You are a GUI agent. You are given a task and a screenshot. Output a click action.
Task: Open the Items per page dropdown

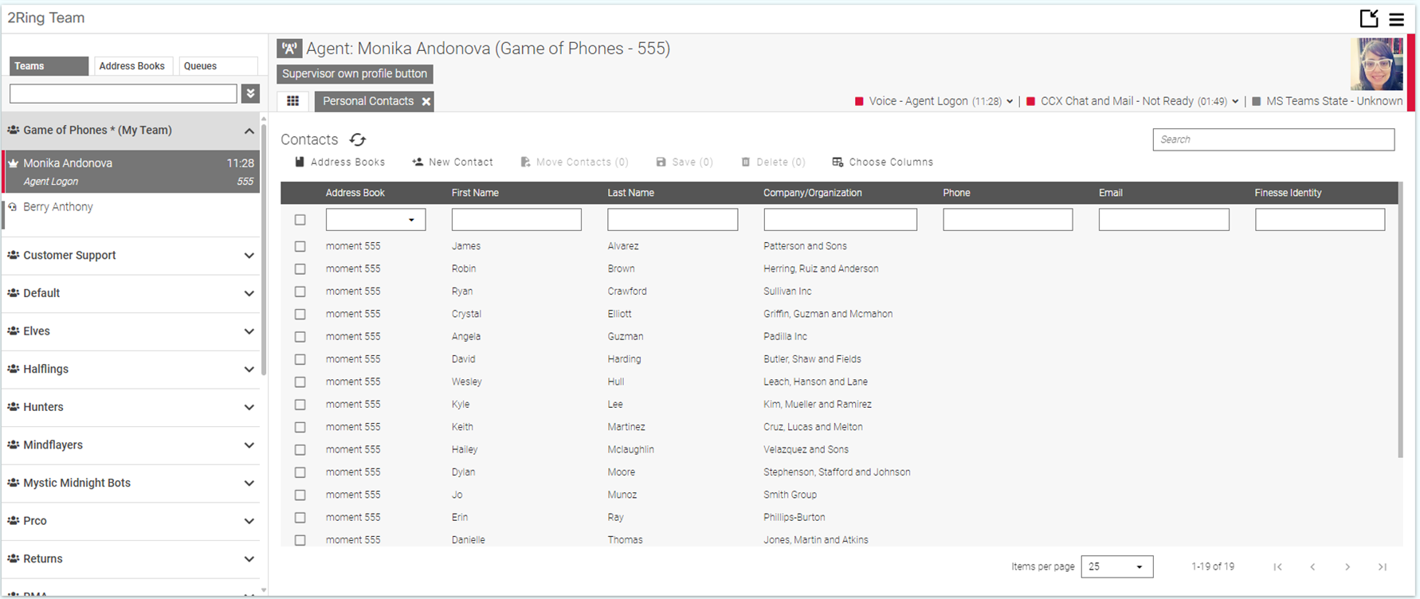tap(1116, 567)
